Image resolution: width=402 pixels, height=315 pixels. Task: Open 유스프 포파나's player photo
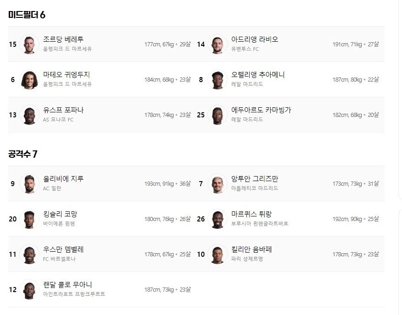coord(29,115)
